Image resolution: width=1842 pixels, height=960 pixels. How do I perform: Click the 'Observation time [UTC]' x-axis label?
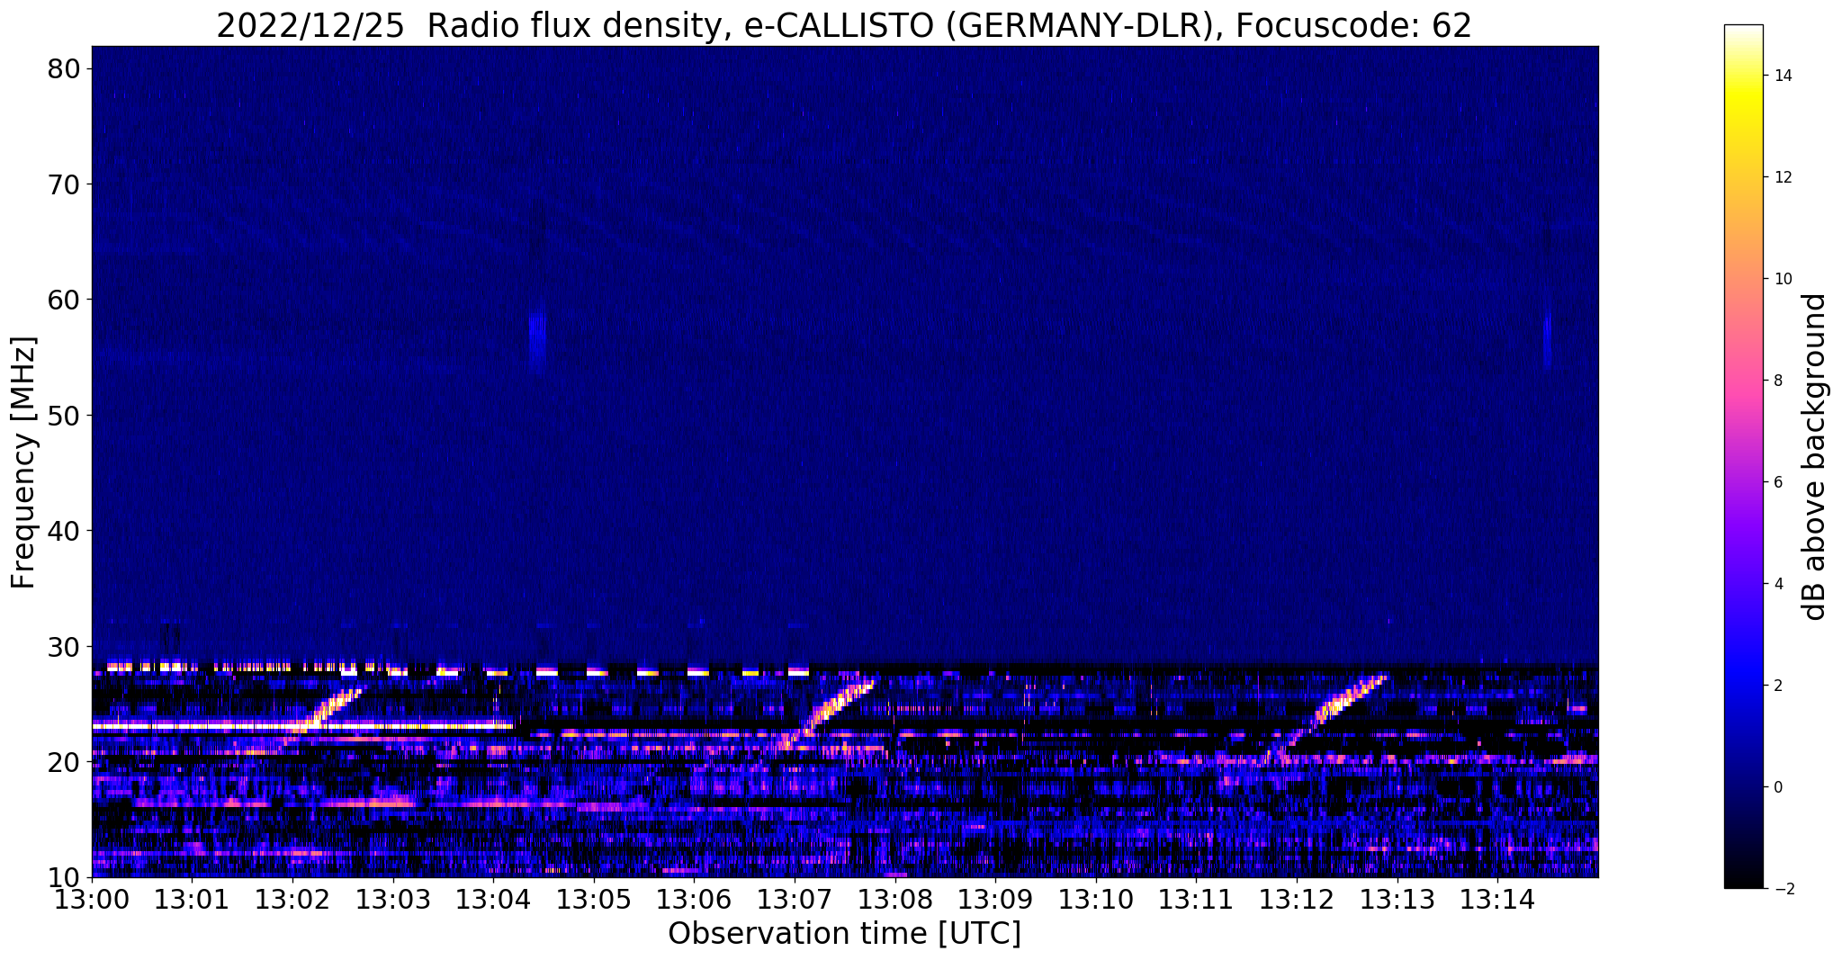(844, 934)
